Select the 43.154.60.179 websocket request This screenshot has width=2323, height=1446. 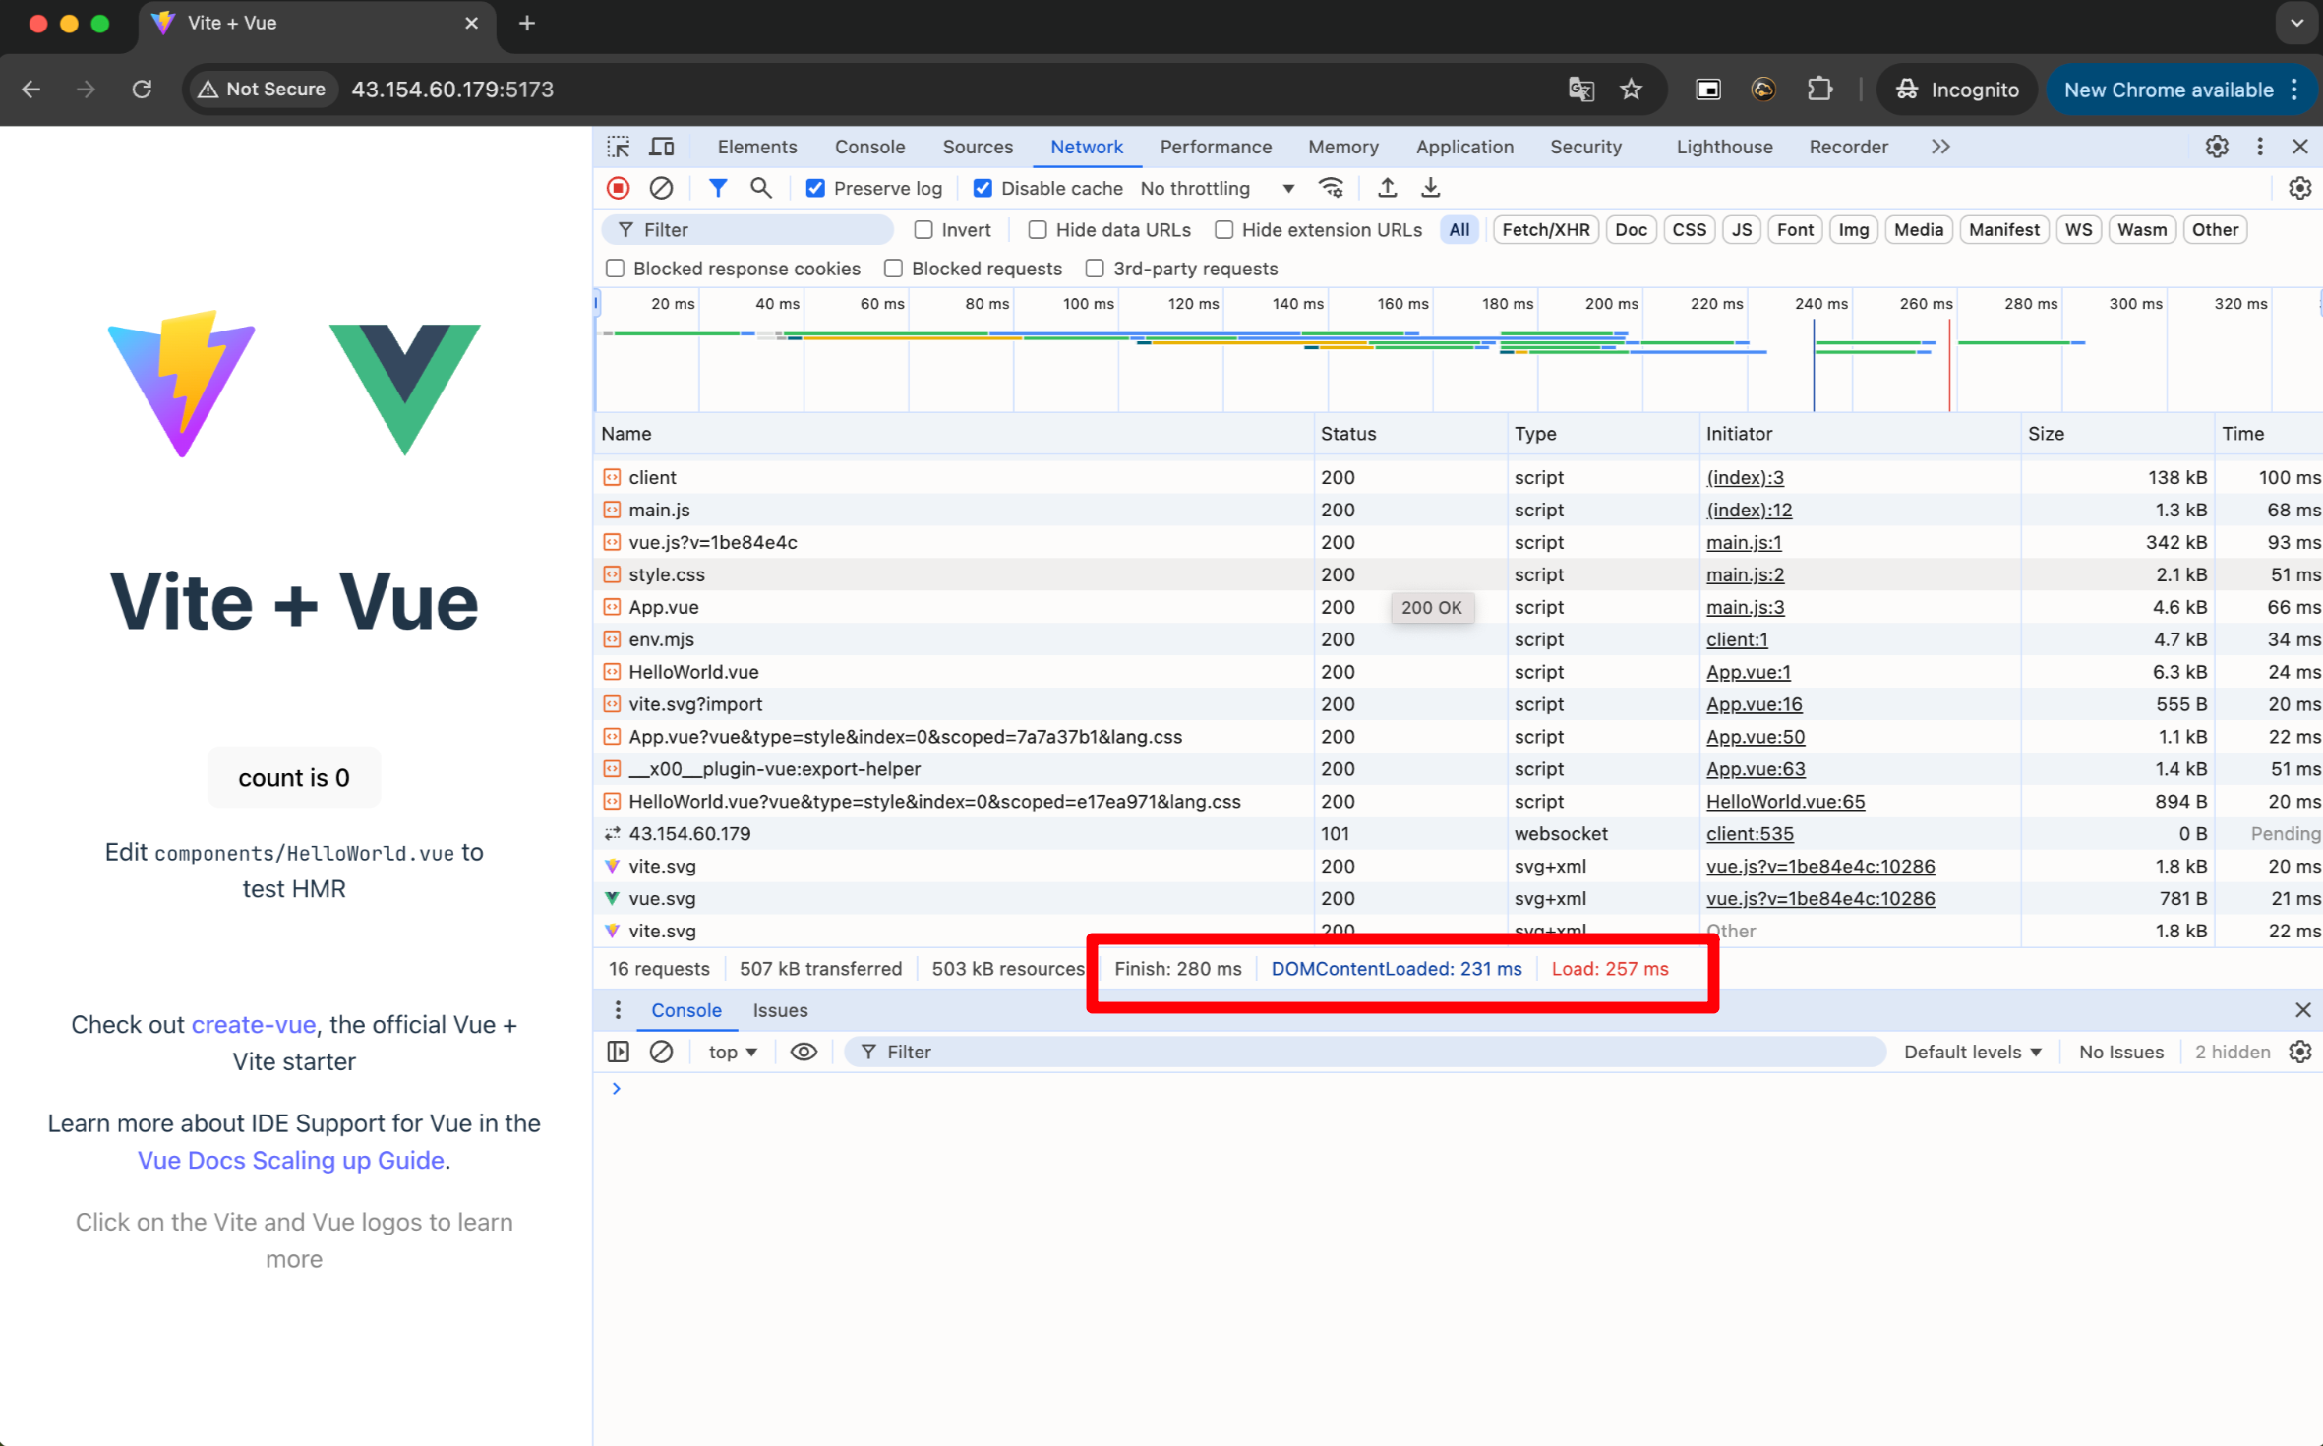click(1458, 833)
